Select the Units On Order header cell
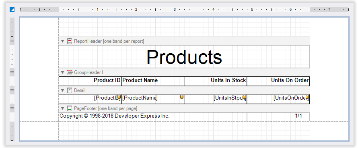 point(278,81)
